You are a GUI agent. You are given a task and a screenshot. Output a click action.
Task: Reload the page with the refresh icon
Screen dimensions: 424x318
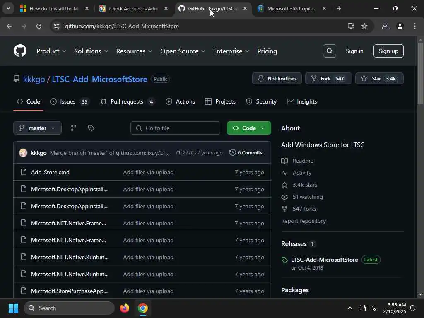pyautogui.click(x=39, y=26)
